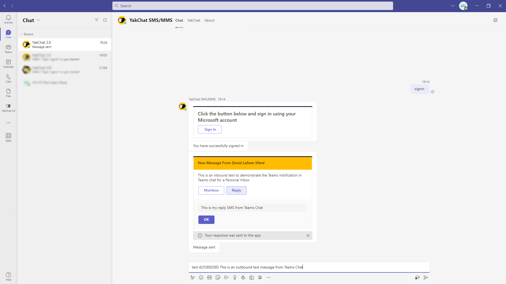The image size is (506, 284).
Task: Click the New Message From header banner
Action: click(x=253, y=163)
